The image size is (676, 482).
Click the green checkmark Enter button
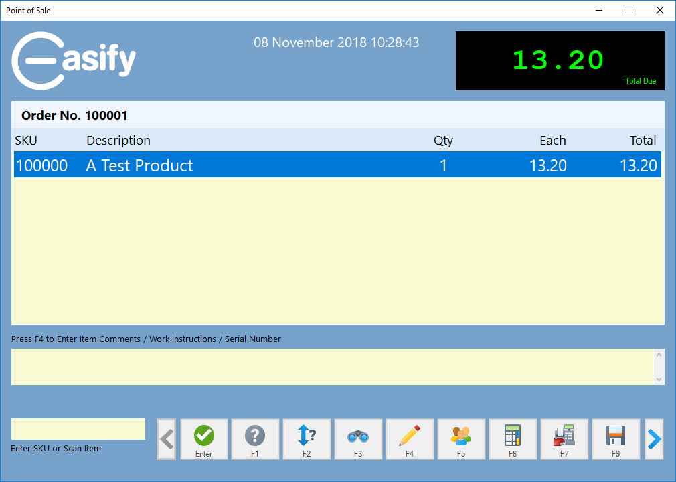pos(204,439)
